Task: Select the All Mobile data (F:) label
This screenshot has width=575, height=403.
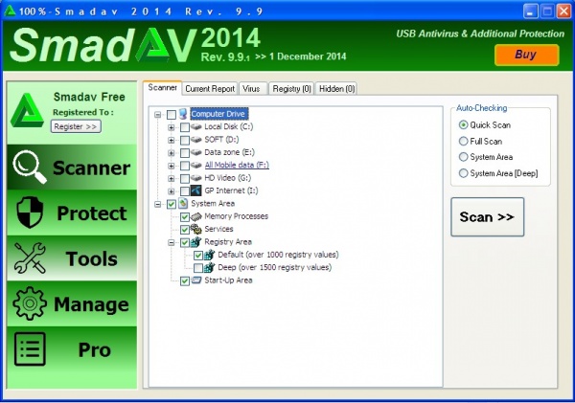Action: click(237, 165)
